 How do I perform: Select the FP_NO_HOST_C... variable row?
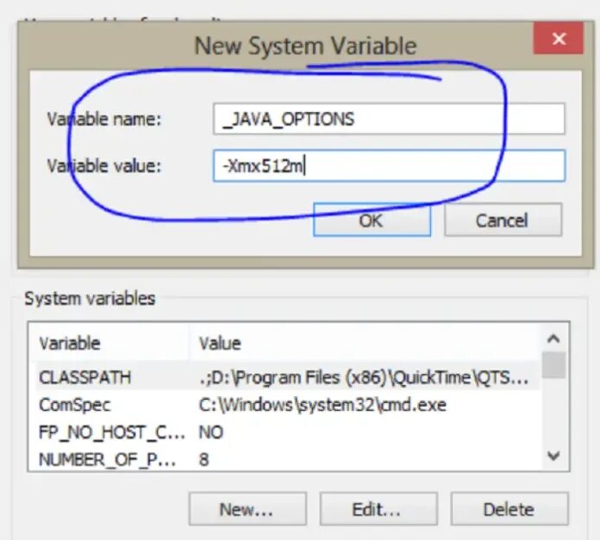click(x=287, y=432)
